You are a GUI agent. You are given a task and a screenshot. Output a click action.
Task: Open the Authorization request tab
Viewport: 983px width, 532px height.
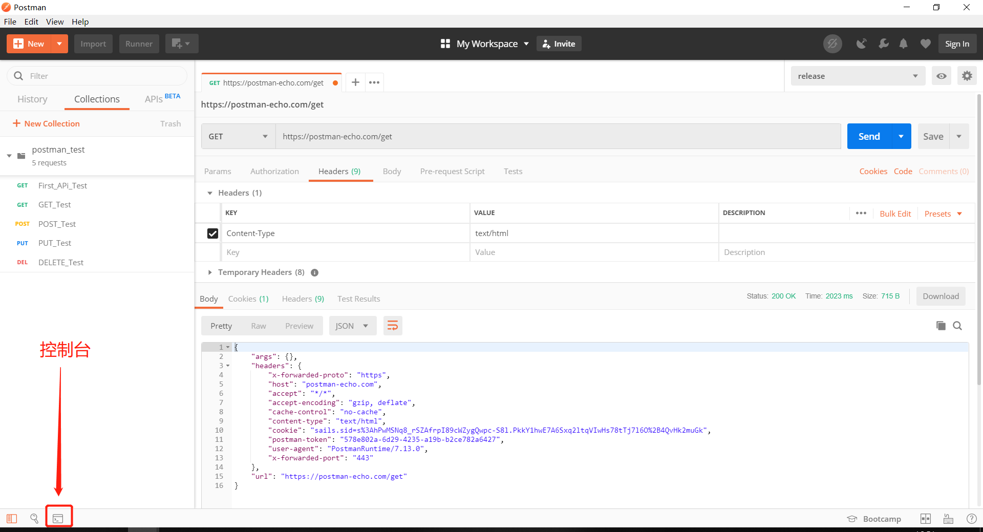(x=274, y=171)
